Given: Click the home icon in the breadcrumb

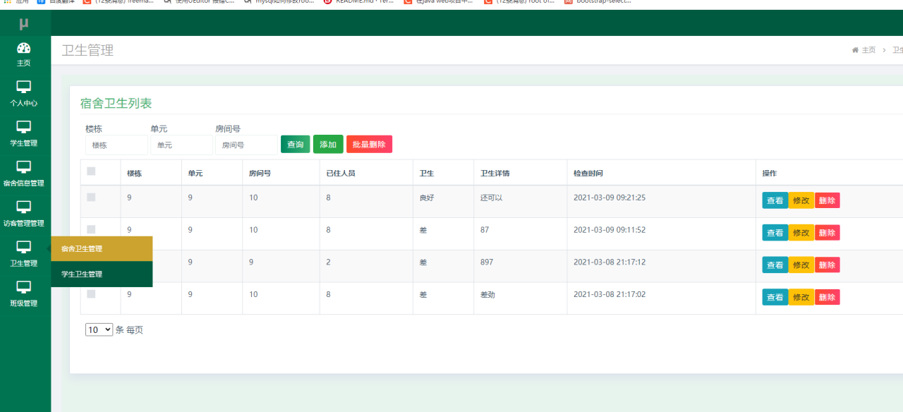Looking at the screenshot, I should tap(855, 50).
